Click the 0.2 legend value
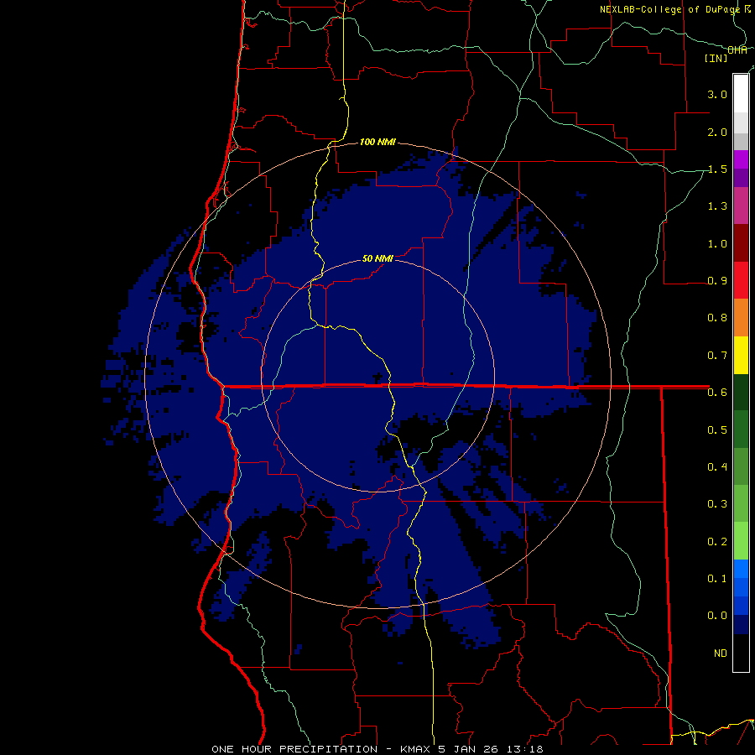The width and height of the screenshot is (755, 755). click(717, 541)
